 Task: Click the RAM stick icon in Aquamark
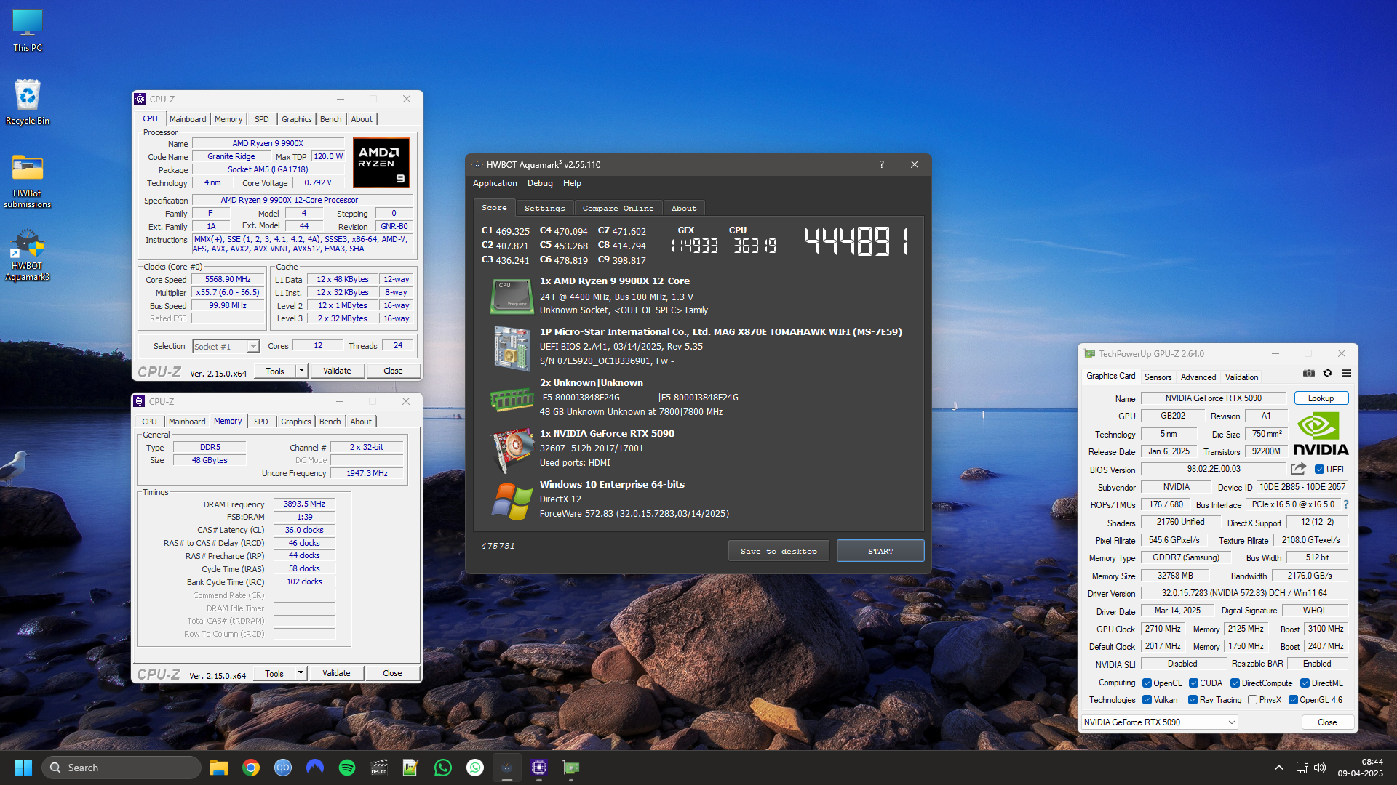point(512,398)
